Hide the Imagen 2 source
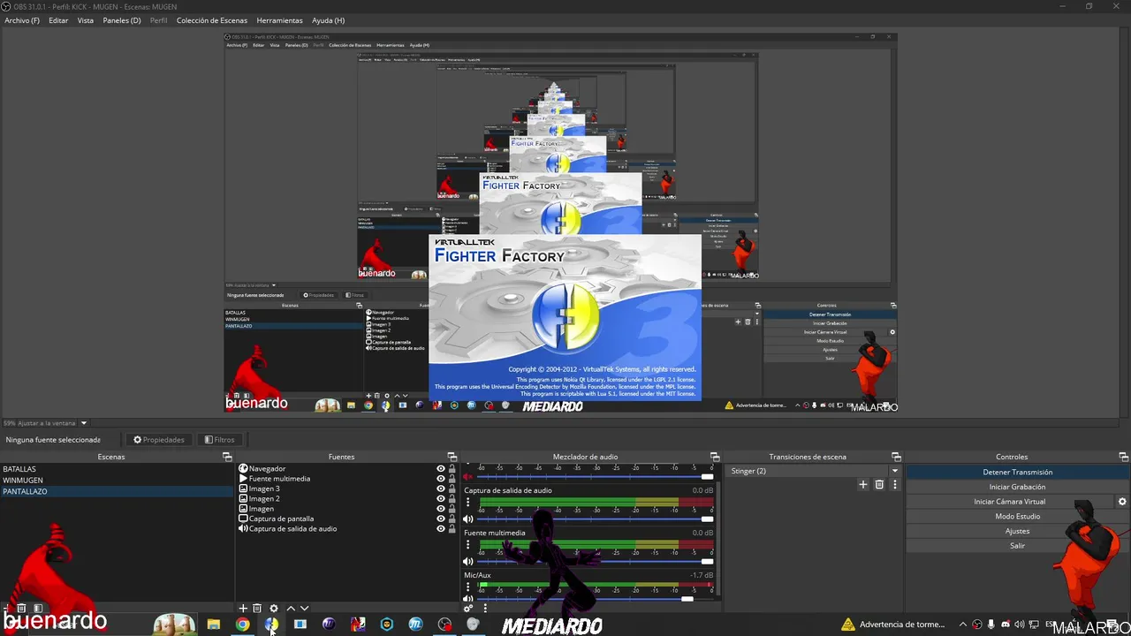Viewport: 1131px width, 636px height. [441, 499]
